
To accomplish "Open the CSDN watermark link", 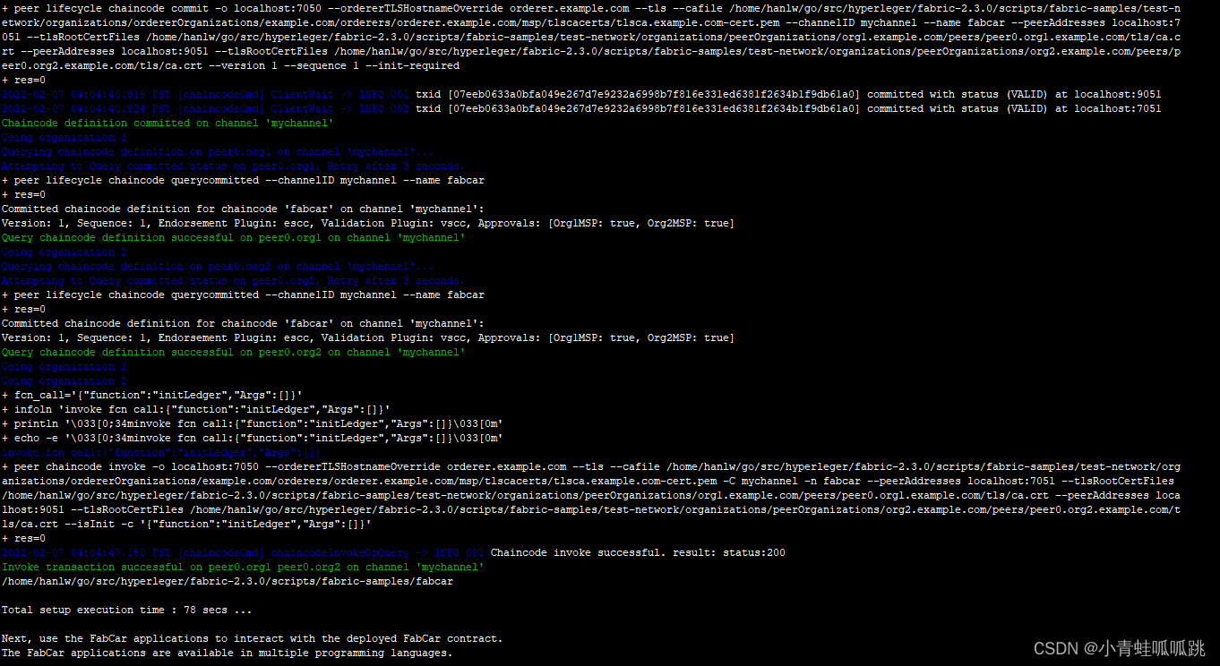I will [1120, 648].
